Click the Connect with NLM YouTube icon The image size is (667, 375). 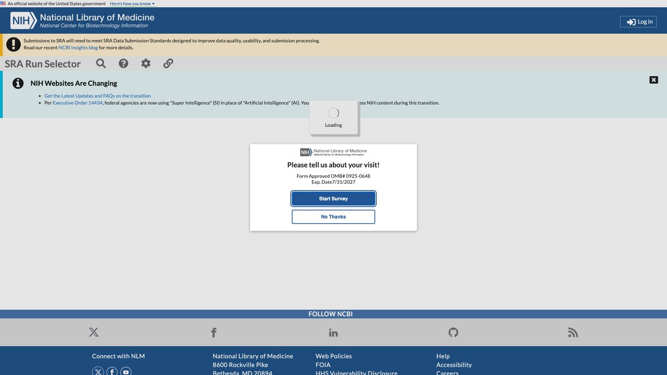pos(126,372)
